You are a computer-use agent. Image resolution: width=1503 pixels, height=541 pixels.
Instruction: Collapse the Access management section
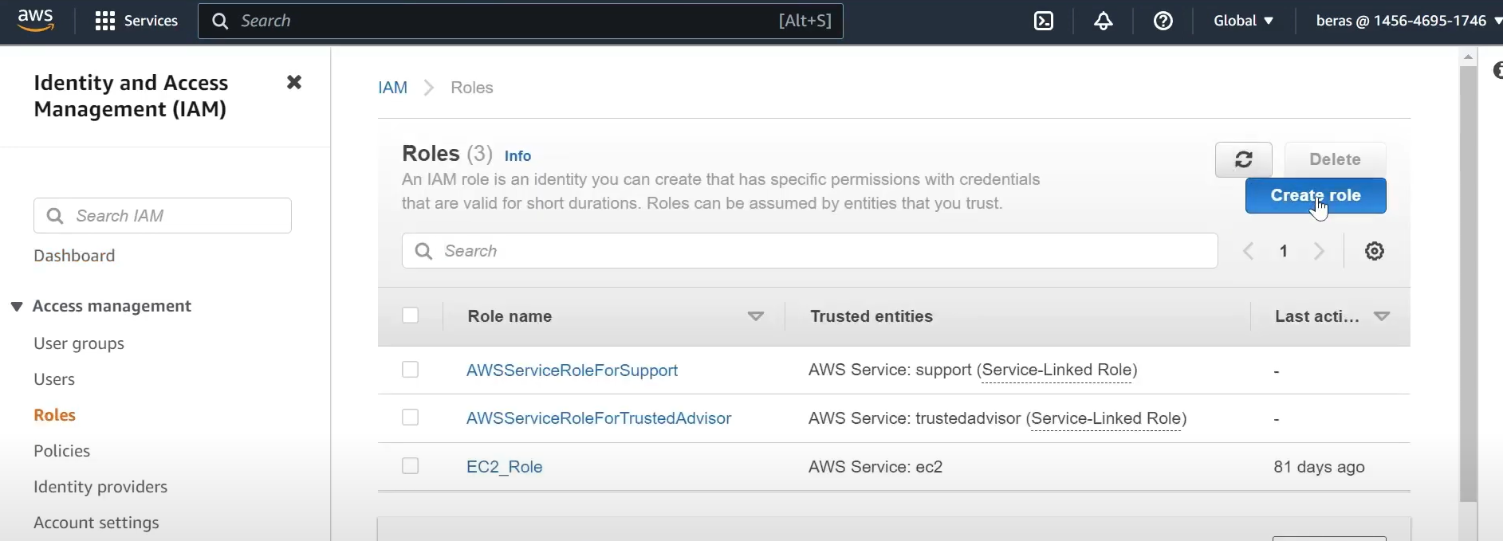point(17,307)
